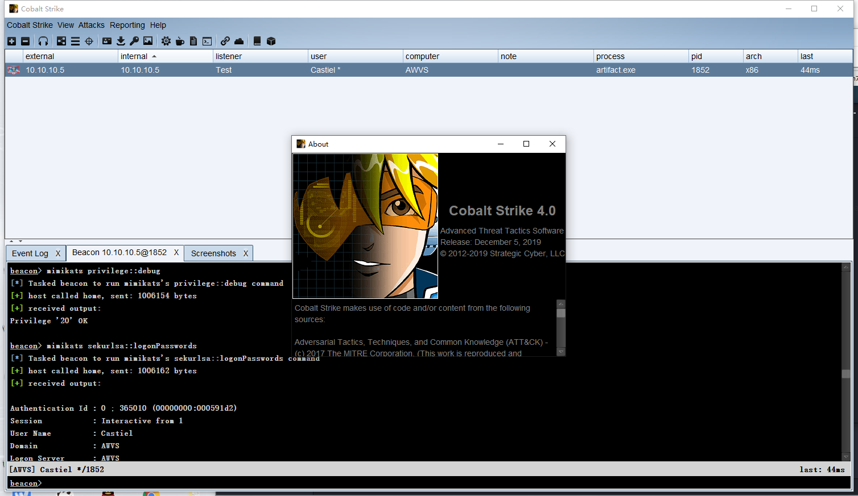Image resolution: width=858 pixels, height=496 pixels.
Task: Sort sessions by arch column
Action: tap(770, 56)
